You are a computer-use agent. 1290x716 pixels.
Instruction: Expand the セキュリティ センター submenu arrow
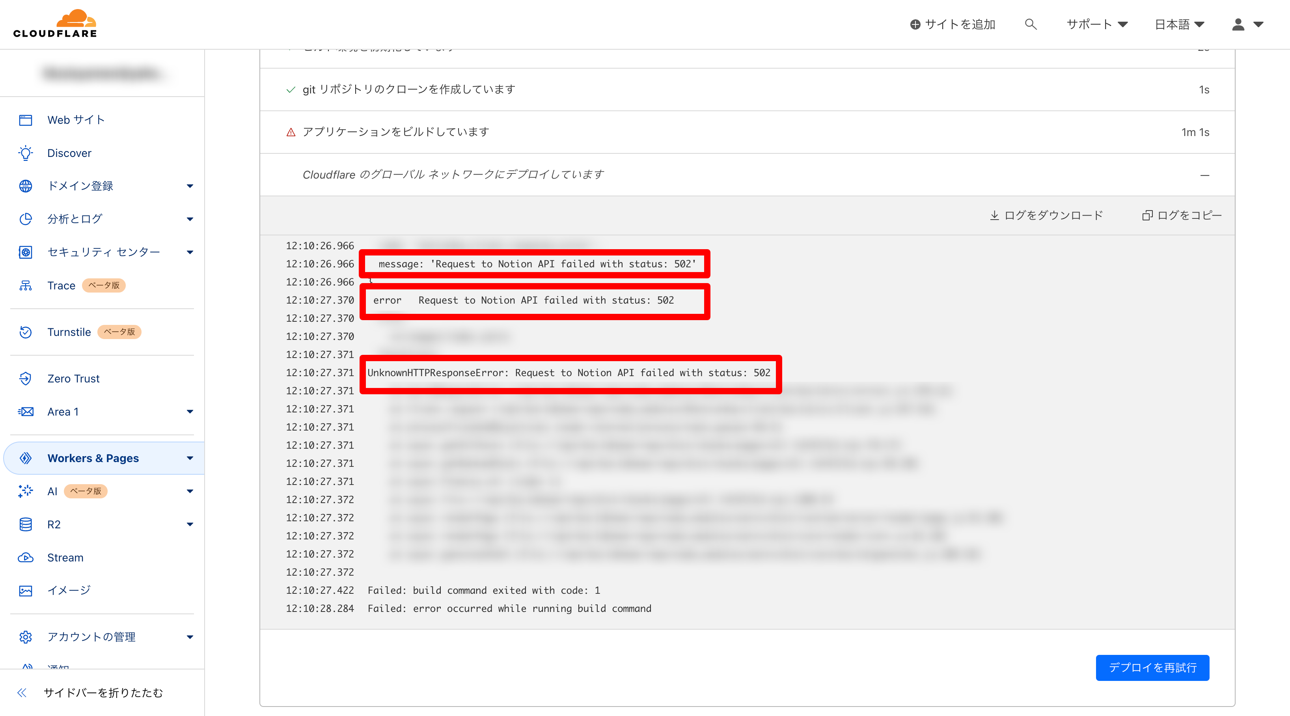click(190, 252)
